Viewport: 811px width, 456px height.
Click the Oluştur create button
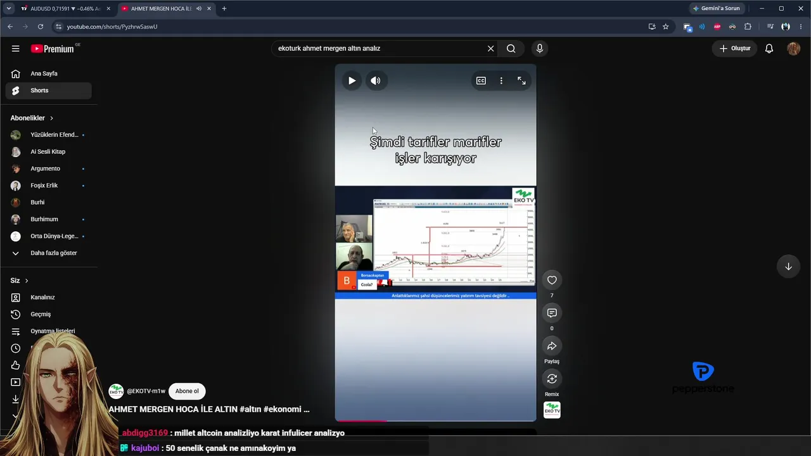pyautogui.click(x=735, y=48)
